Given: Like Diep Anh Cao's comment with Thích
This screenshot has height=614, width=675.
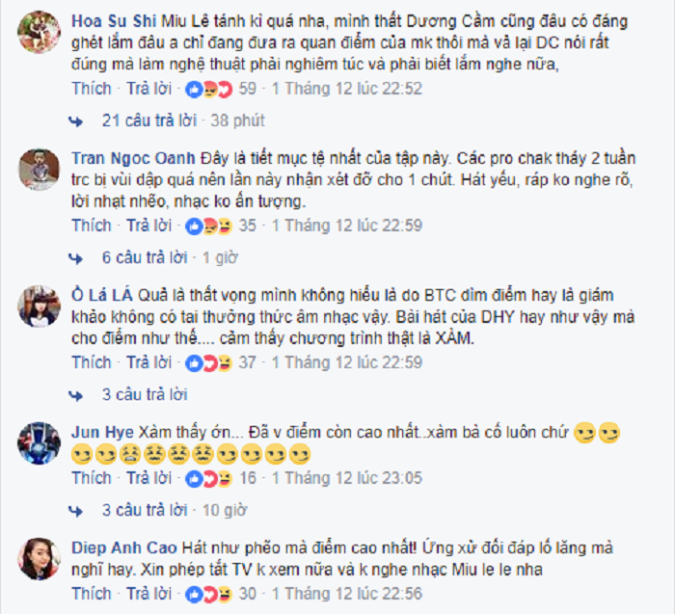Looking at the screenshot, I should point(92,594).
